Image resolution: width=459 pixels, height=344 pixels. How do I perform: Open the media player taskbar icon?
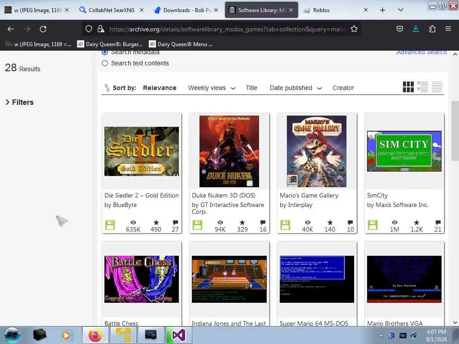tap(66, 335)
